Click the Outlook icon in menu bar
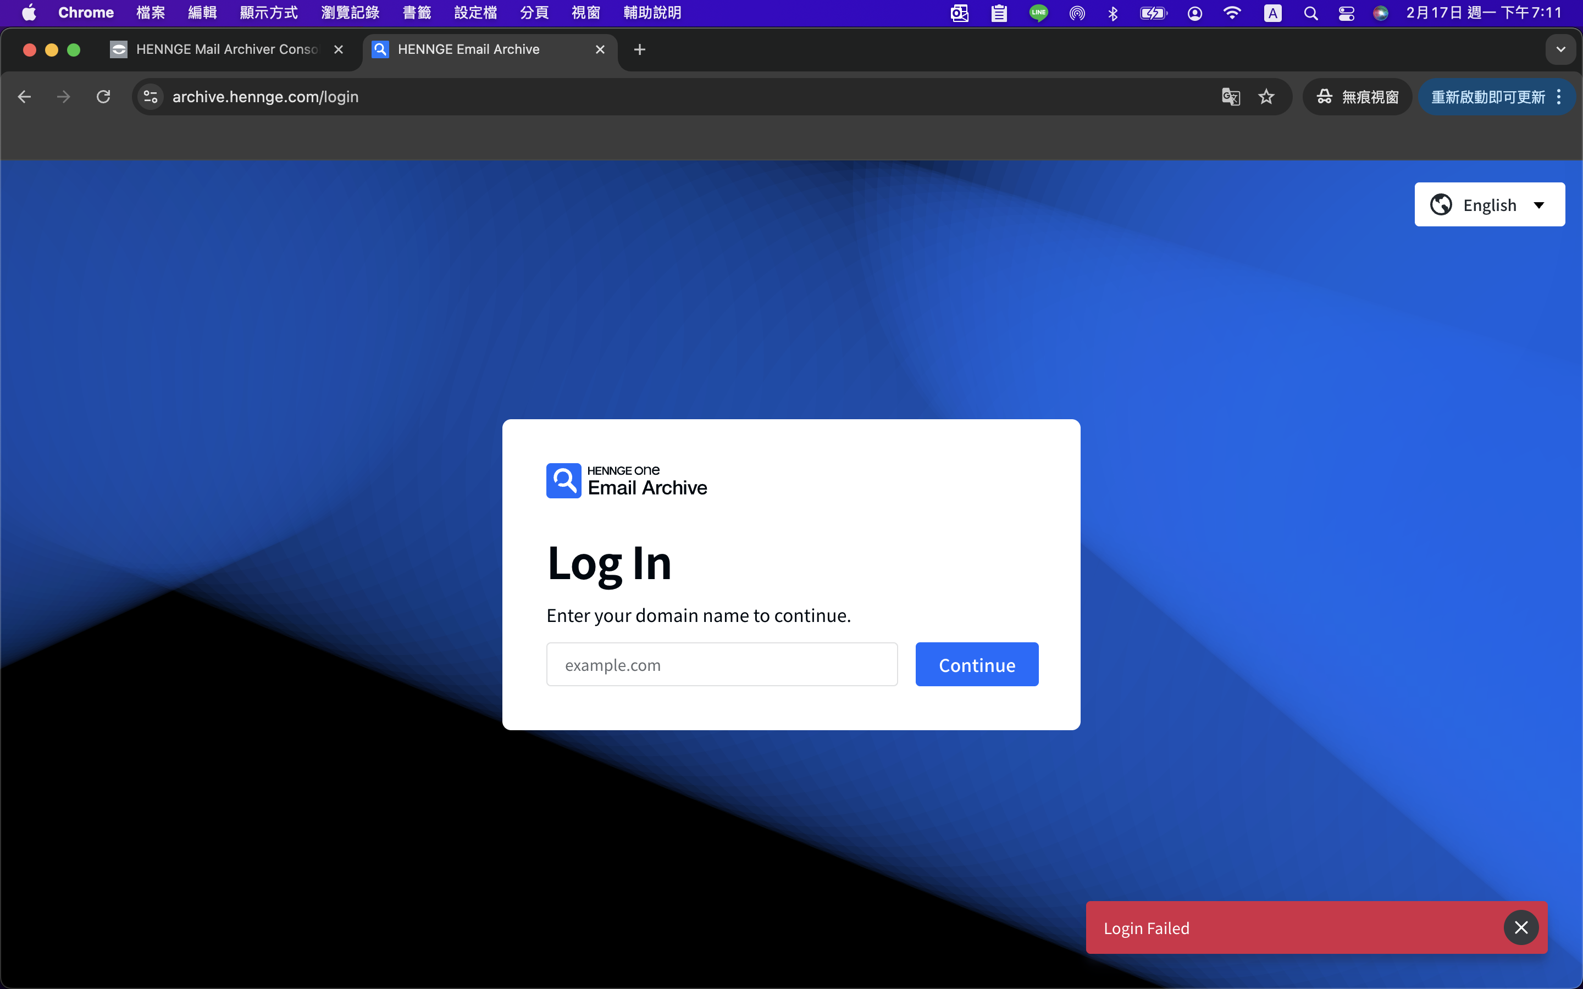1583x989 pixels. pyautogui.click(x=960, y=13)
